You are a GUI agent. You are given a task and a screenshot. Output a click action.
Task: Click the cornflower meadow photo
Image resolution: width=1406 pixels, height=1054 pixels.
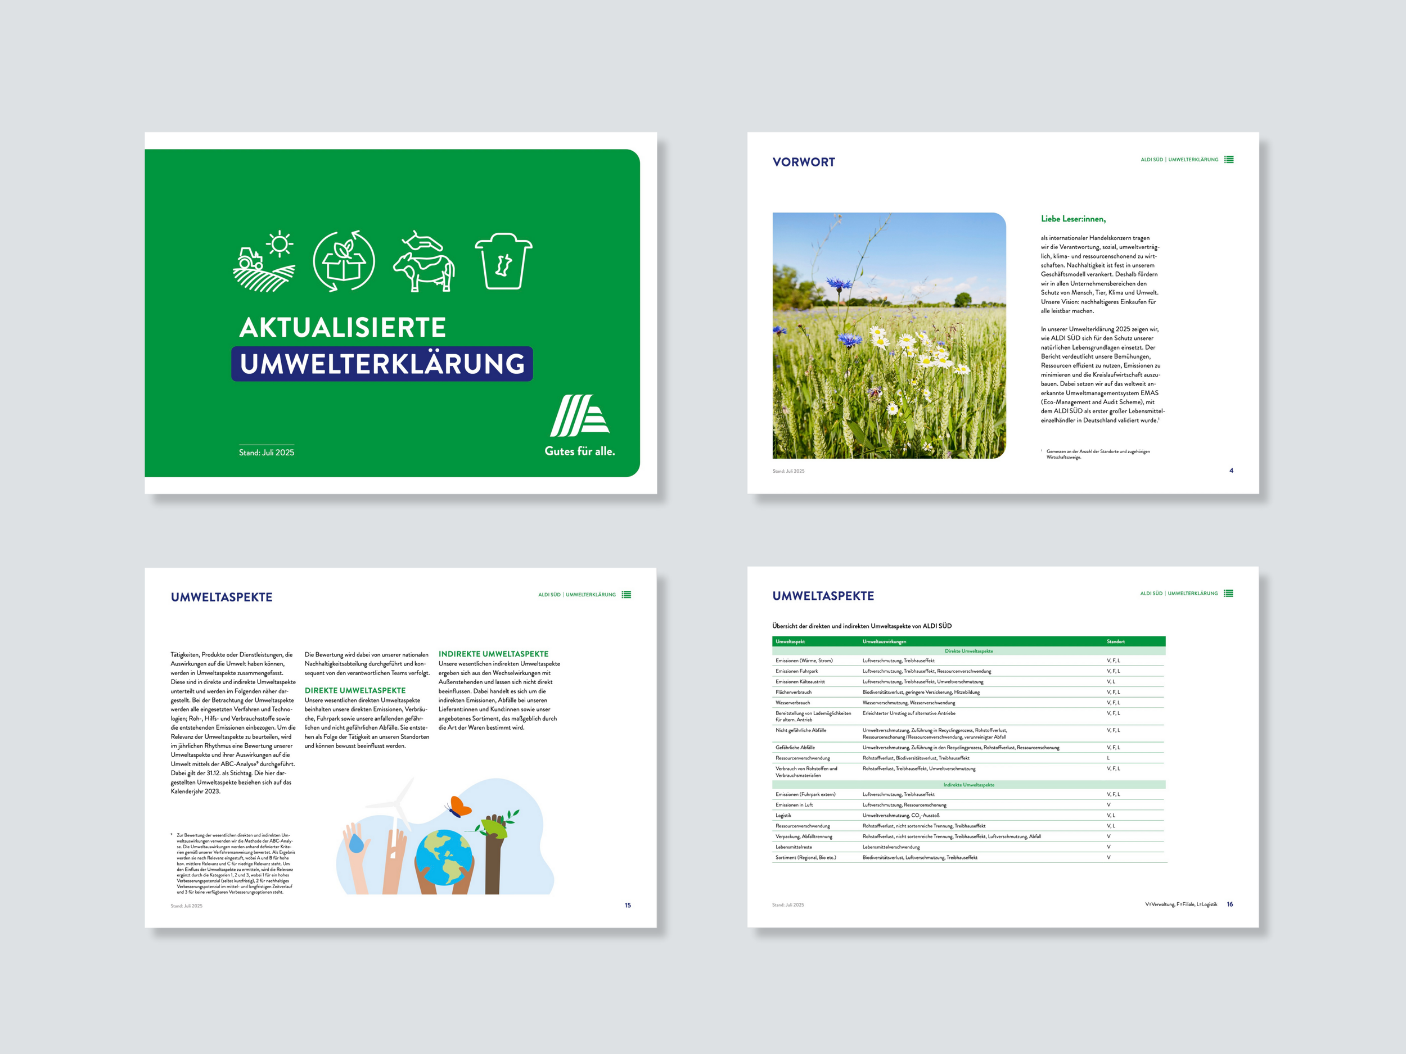(x=889, y=336)
